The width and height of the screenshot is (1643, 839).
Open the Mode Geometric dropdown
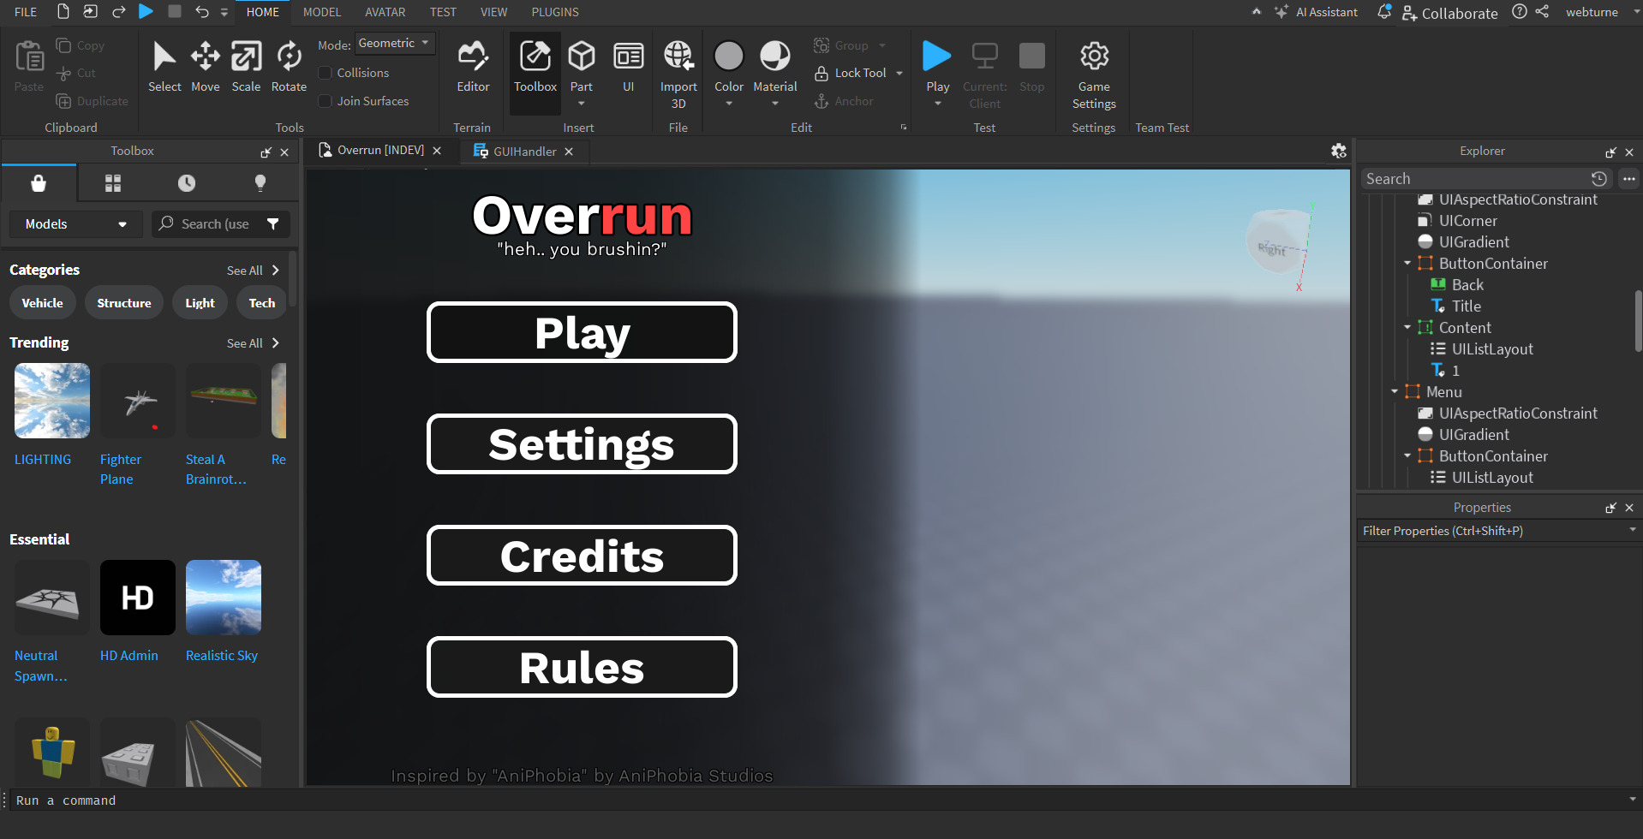[x=395, y=43]
